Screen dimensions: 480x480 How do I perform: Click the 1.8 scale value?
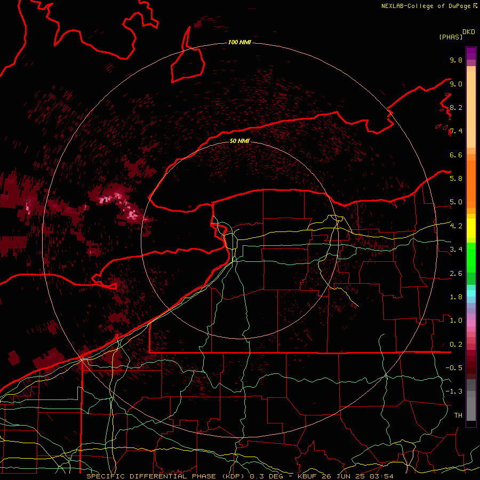456,297
